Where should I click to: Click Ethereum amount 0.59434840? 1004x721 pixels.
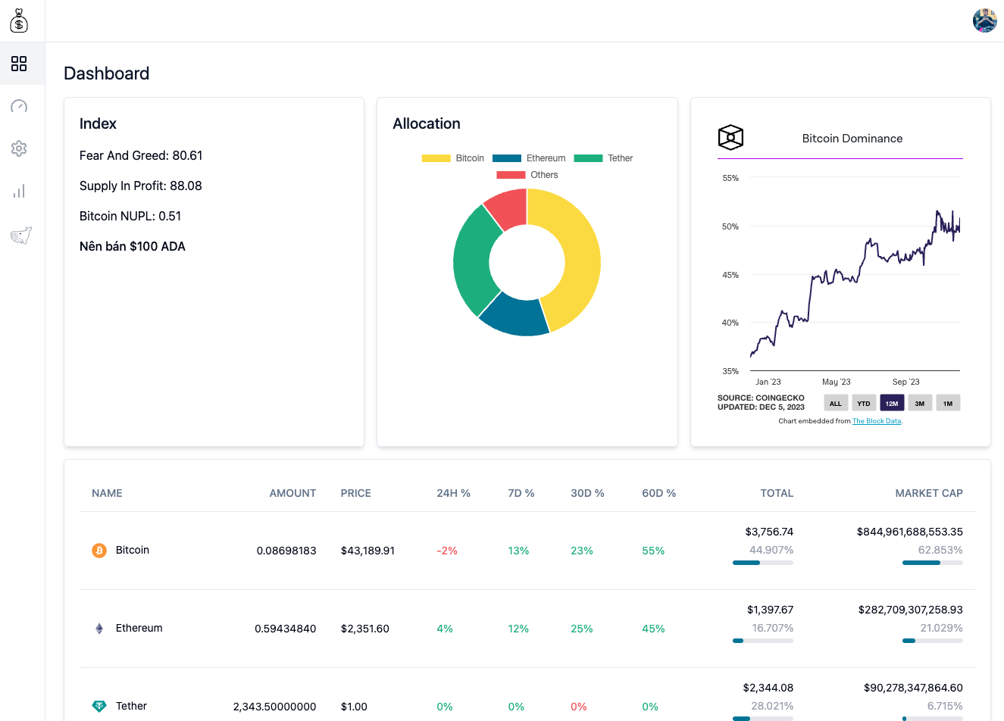[x=286, y=629]
